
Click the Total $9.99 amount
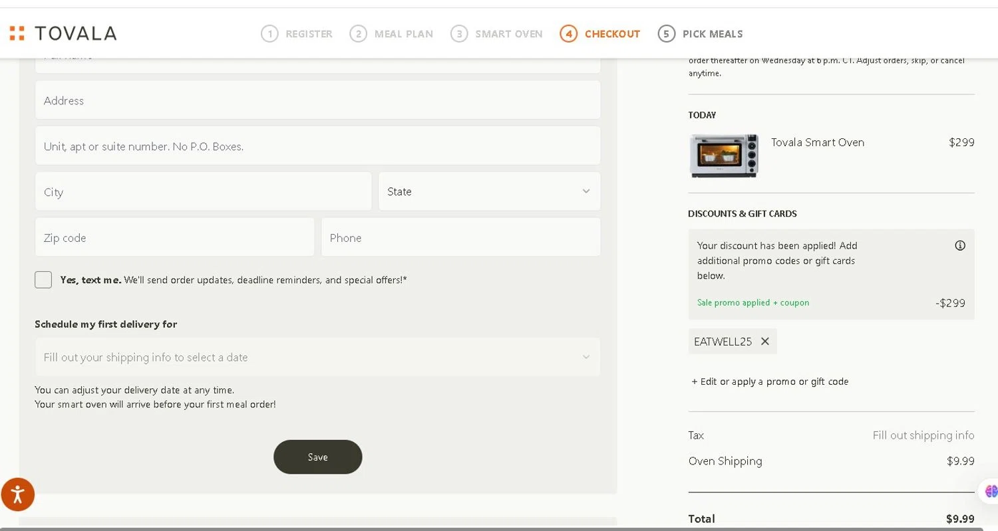[960, 519]
